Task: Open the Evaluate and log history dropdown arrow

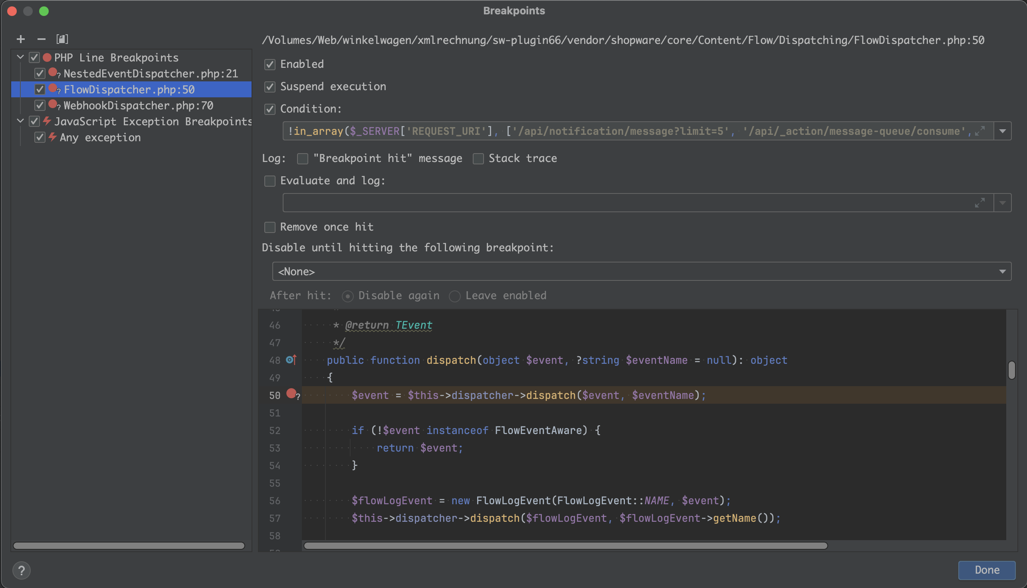Action: pos(1002,203)
